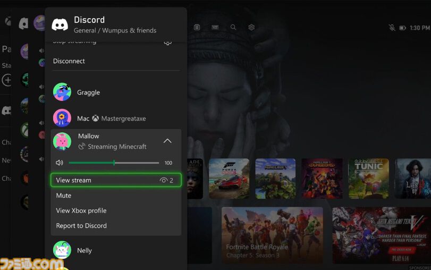The width and height of the screenshot is (431, 270).
Task: Open the Shin Megami Tensei V ad
Action: (382, 235)
